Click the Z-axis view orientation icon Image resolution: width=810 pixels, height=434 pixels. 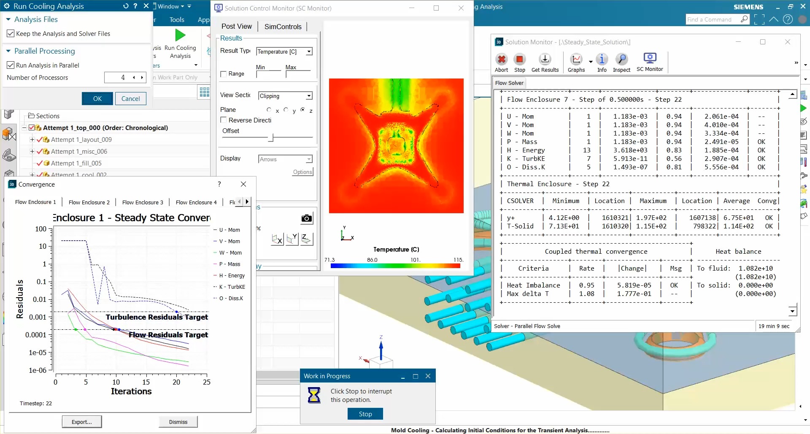(x=306, y=239)
